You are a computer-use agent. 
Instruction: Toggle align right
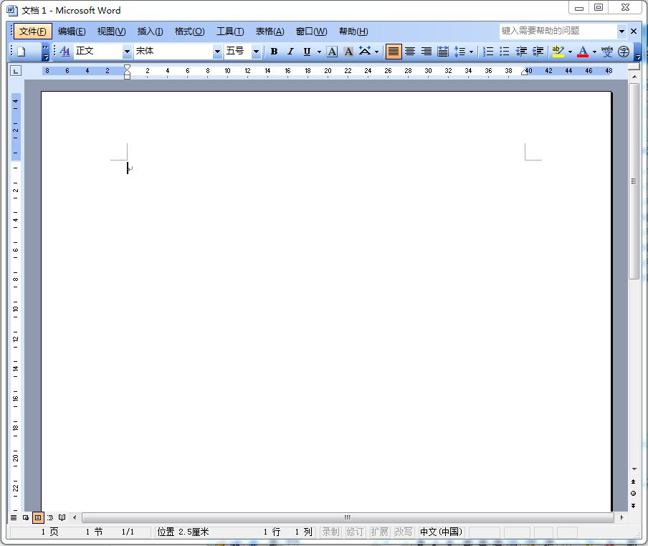pyautogui.click(x=426, y=52)
